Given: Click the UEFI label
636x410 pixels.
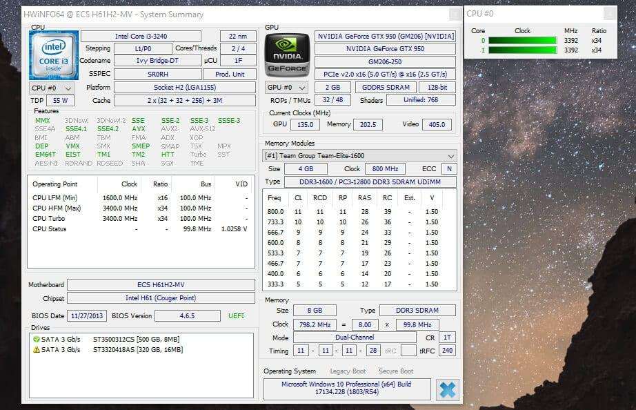Looking at the screenshot, I should click(x=236, y=316).
